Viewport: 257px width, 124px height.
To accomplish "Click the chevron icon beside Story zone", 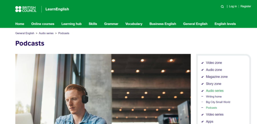I will [202, 84].
